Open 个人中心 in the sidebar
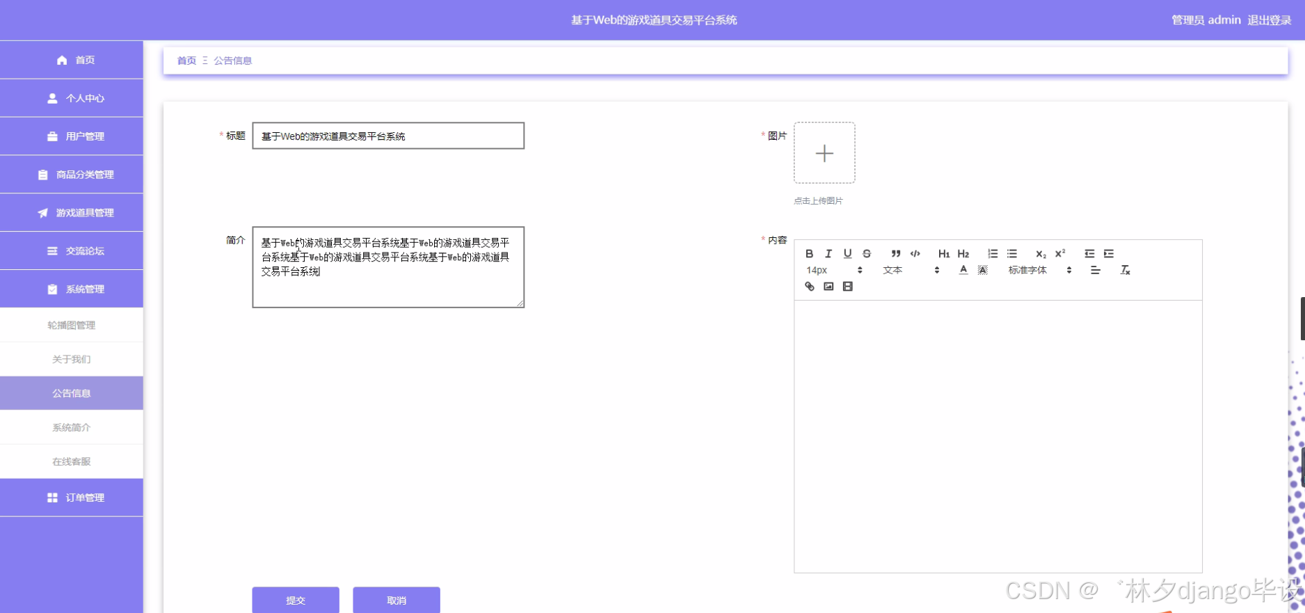 [72, 98]
